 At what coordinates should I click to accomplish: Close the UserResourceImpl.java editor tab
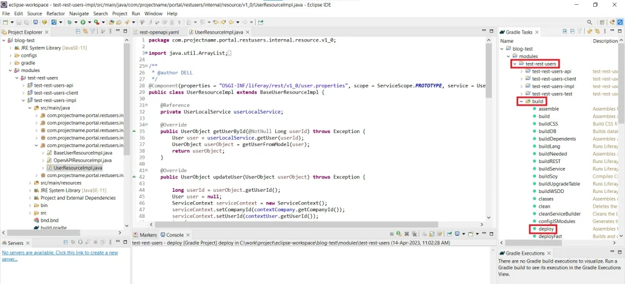point(248,32)
